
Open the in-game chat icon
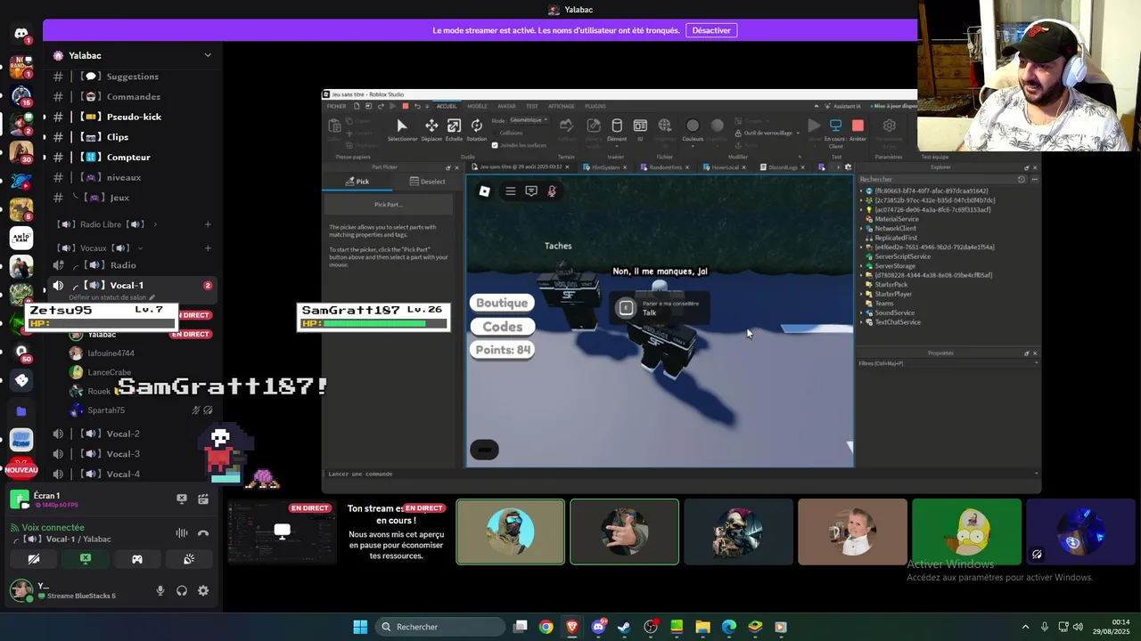[531, 191]
